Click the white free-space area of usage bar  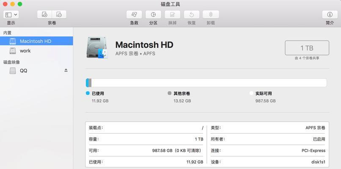click(x=209, y=83)
